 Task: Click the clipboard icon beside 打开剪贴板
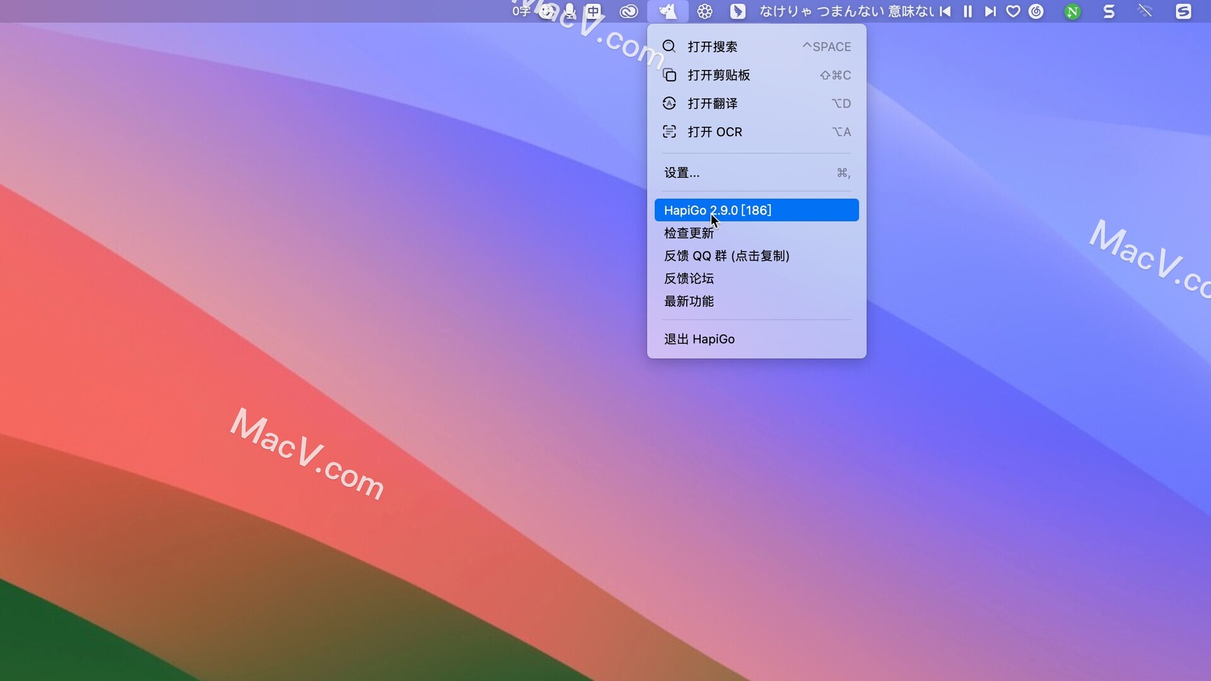click(x=669, y=75)
